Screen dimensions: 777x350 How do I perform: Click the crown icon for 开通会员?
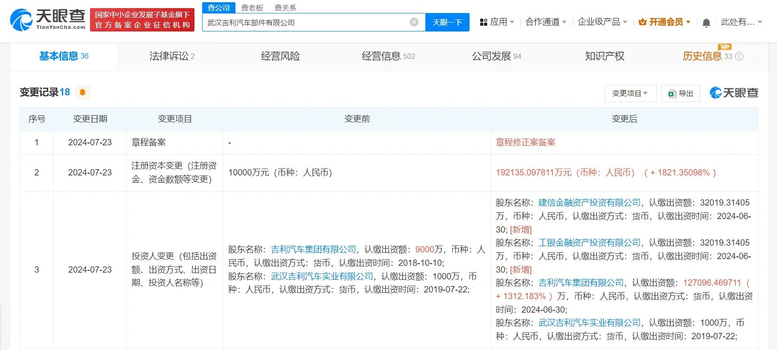[x=642, y=22]
